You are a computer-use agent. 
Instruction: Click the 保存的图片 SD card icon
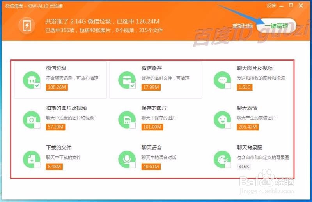pyautogui.click(x=127, y=120)
